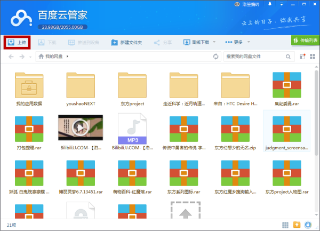This screenshot has height=231, width=320.
Task: Select 博丽灵梦6.7.13451.rar file
Action: [x=81, y=177]
